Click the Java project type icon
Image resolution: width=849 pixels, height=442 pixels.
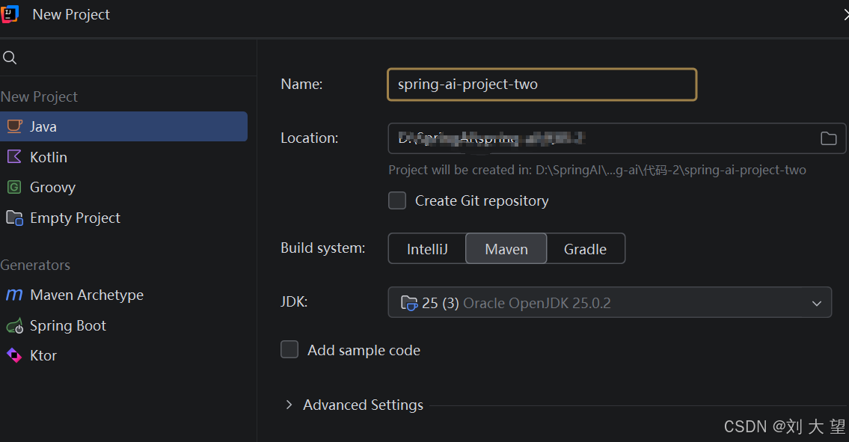pos(14,126)
